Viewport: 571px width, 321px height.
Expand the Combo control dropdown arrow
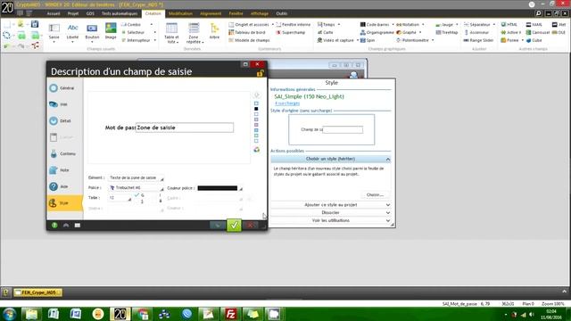152,24
